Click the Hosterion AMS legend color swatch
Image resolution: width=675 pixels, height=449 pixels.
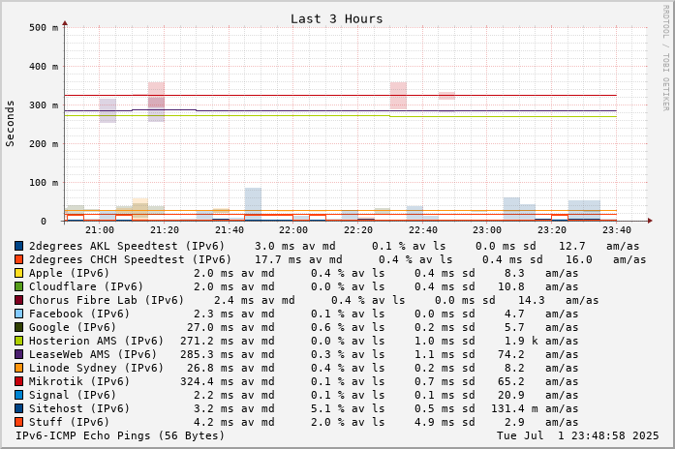18,341
